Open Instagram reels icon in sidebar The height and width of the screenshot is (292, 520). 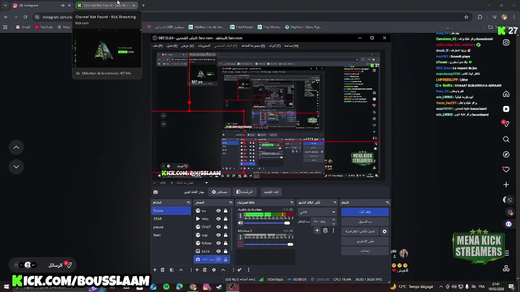pyautogui.click(x=506, y=109)
